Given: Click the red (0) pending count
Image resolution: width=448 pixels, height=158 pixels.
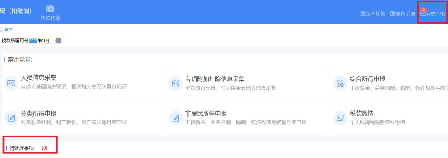Looking at the screenshot, I should [44, 148].
